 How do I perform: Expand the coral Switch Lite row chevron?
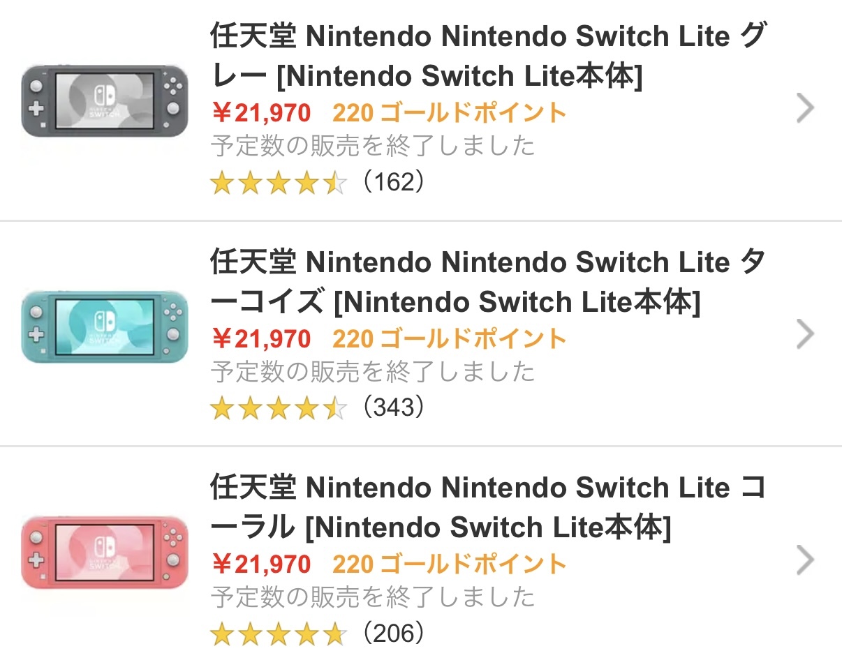coord(805,560)
